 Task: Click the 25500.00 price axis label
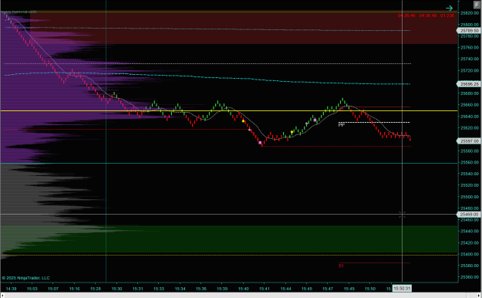(470, 197)
